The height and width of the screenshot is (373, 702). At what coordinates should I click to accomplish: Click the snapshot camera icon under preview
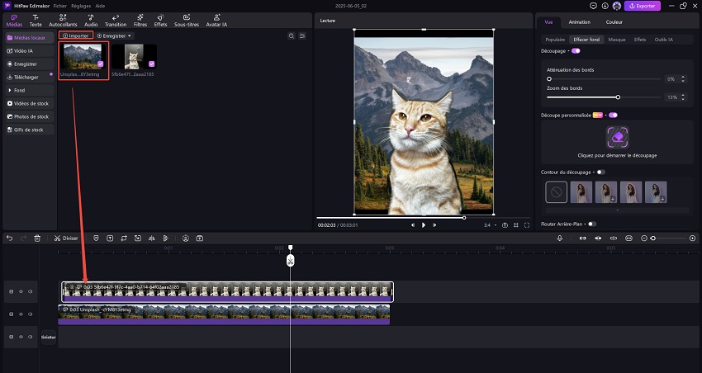coord(505,225)
